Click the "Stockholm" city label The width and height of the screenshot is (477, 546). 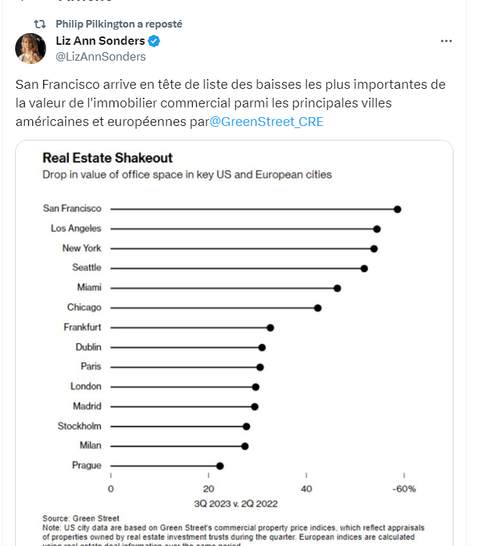click(79, 426)
